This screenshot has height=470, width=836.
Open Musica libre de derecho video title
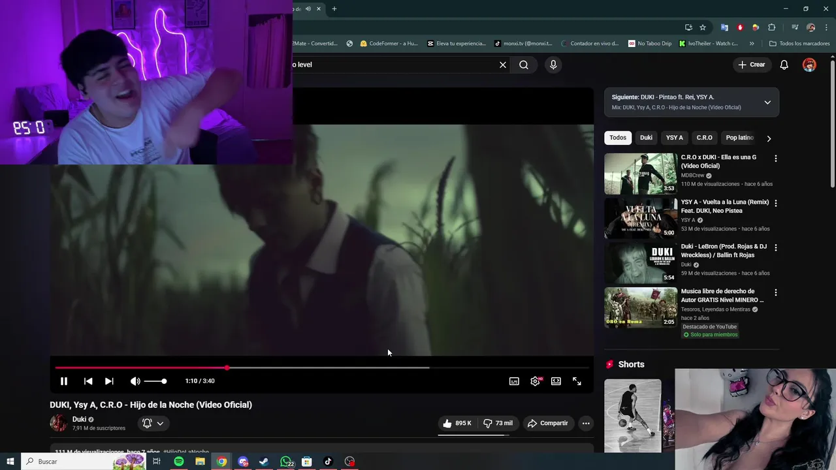[x=722, y=296]
